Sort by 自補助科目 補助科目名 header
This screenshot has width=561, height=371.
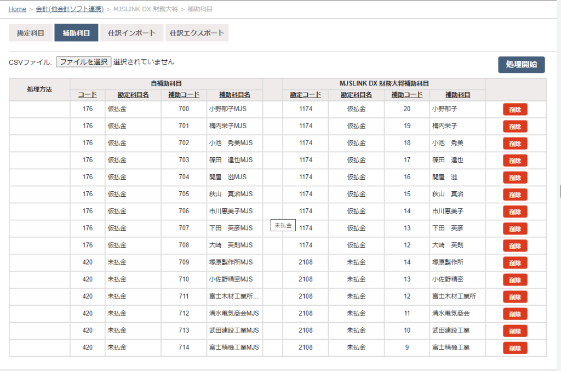(234, 95)
